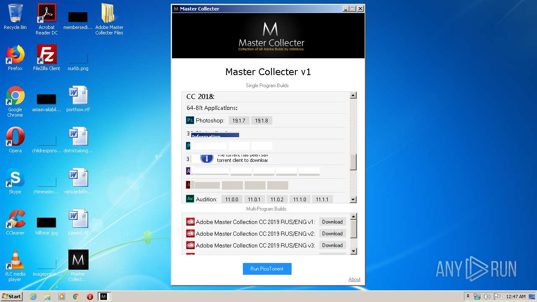
Task: Click Master Collecter taskbar button
Action: [104, 297]
